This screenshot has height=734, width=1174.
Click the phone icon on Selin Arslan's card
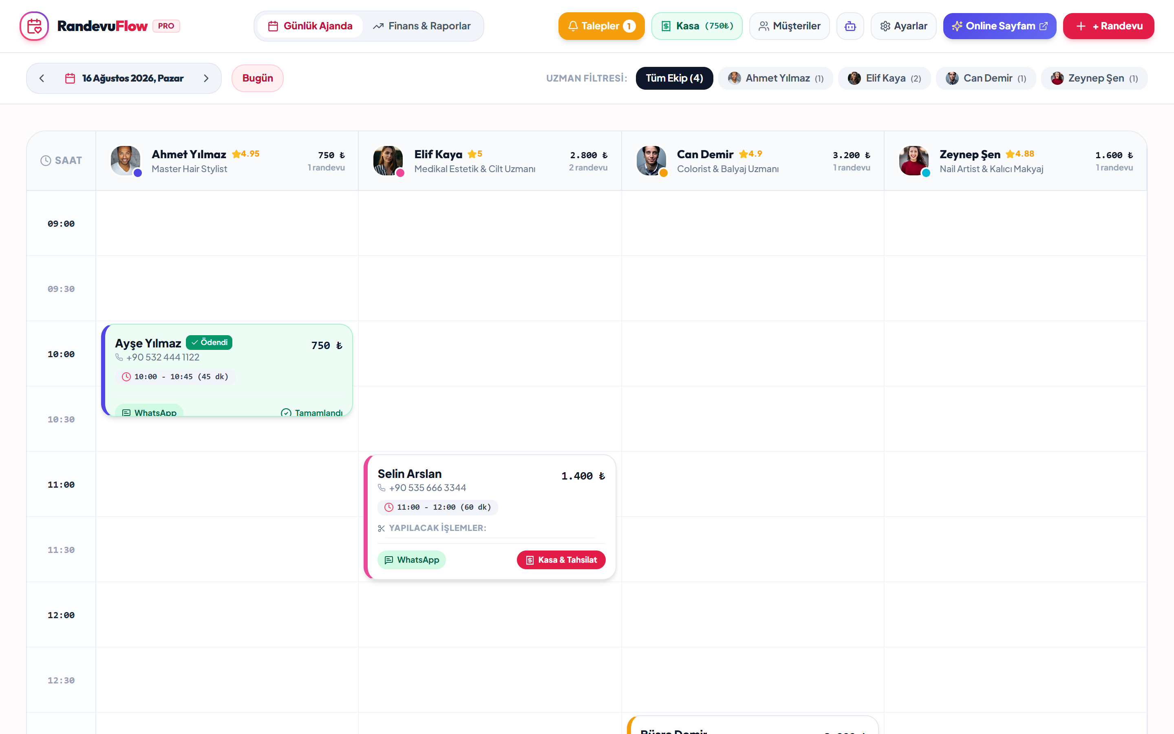(382, 488)
